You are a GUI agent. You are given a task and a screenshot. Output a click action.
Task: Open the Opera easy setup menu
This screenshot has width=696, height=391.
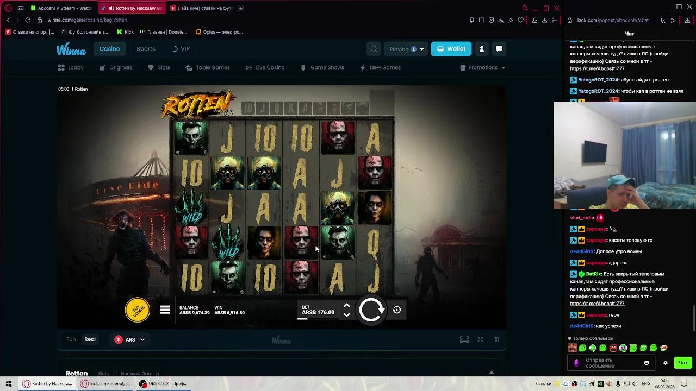click(554, 20)
